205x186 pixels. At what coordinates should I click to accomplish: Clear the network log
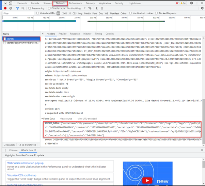[11, 8]
